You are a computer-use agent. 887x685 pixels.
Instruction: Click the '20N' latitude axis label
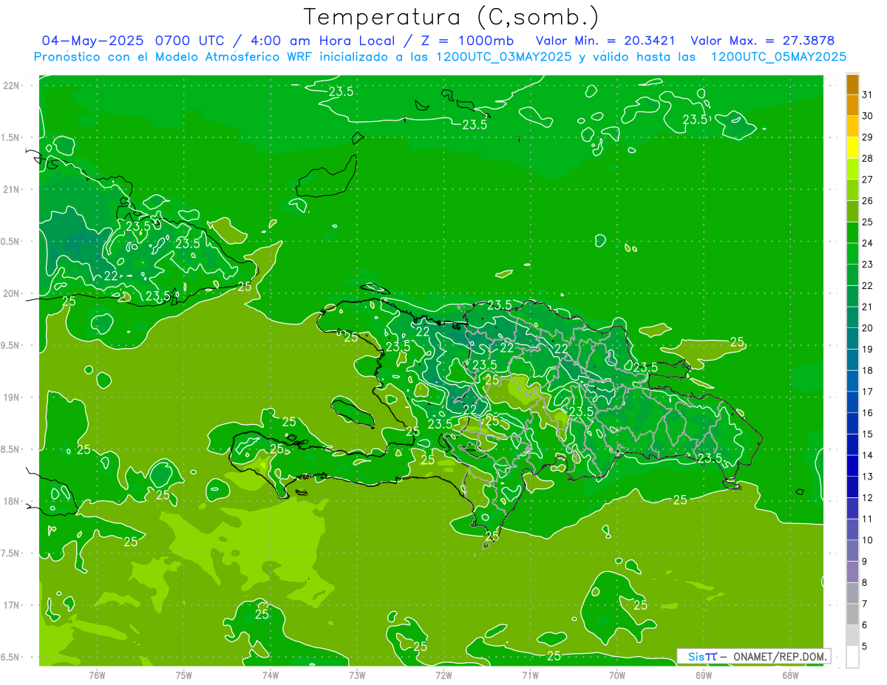pos(11,293)
